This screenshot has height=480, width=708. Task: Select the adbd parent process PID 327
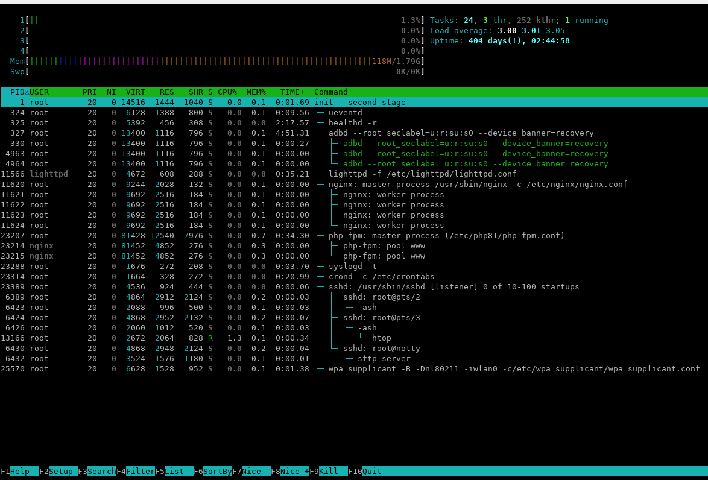click(x=354, y=133)
